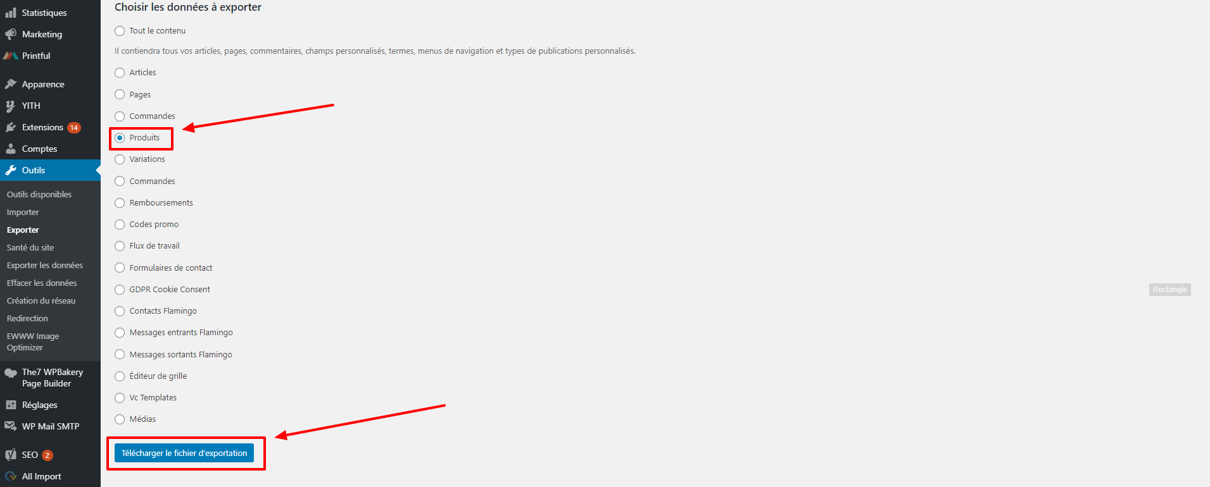Viewport: 1210px width, 487px height.
Task: Click Télécharger le fichier d'exportation button
Action: coord(184,453)
